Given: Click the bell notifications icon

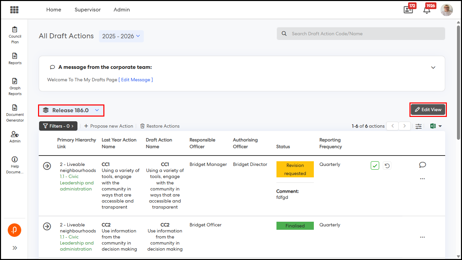Looking at the screenshot, I should pyautogui.click(x=427, y=10).
